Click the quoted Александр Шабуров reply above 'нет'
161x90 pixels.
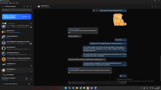tap(83, 30)
